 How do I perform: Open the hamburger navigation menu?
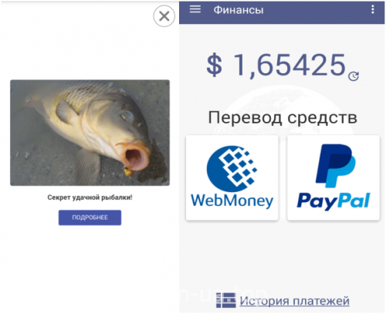[195, 9]
